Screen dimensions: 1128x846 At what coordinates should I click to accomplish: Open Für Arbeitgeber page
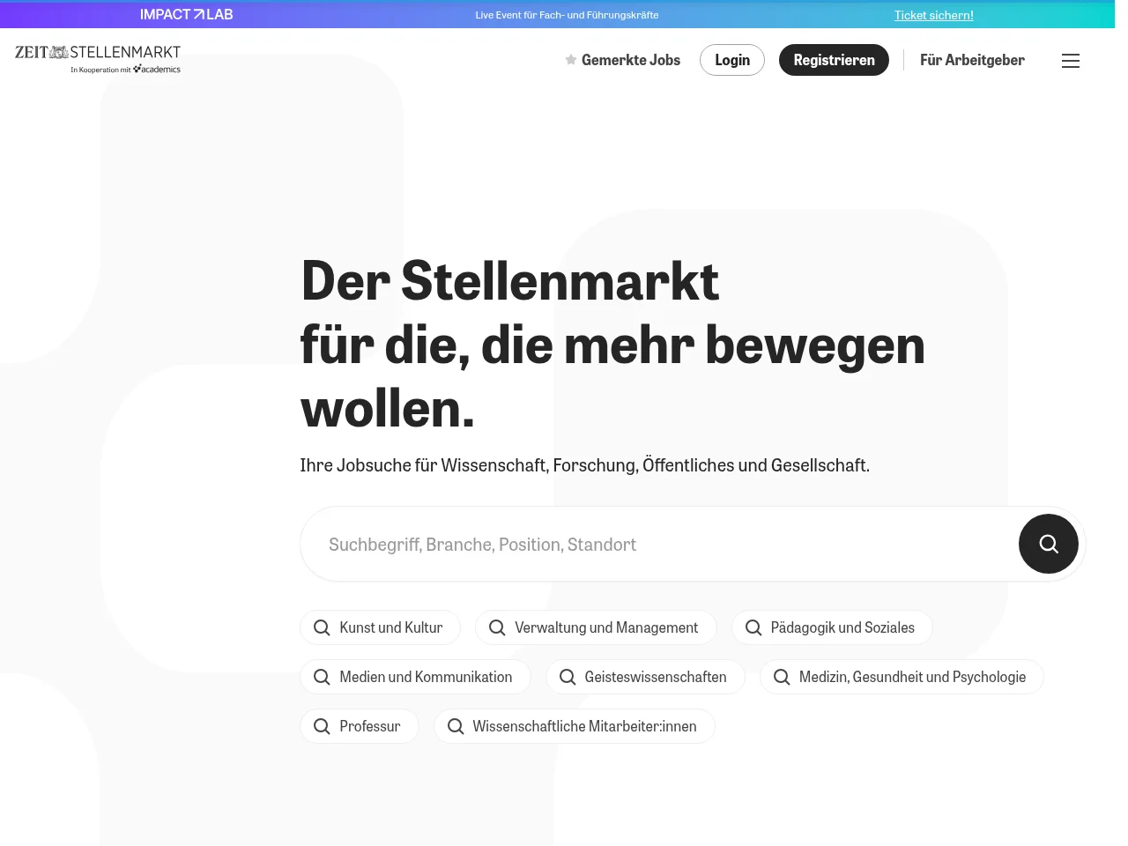972,60
